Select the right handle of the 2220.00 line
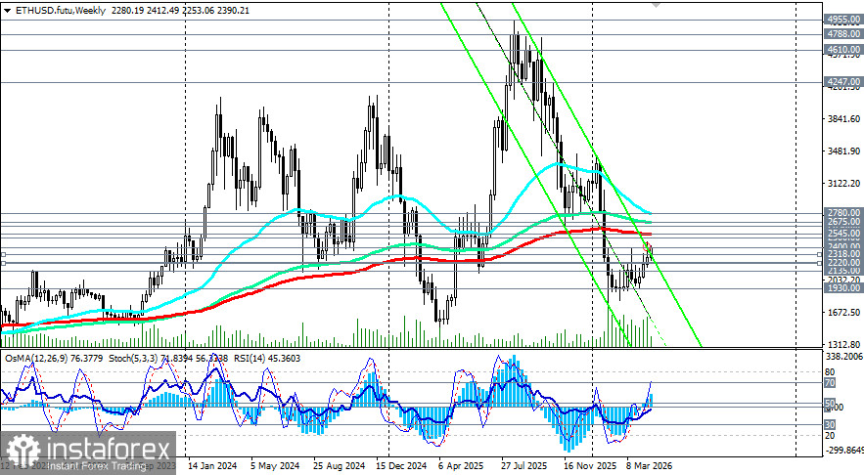 click(x=821, y=263)
